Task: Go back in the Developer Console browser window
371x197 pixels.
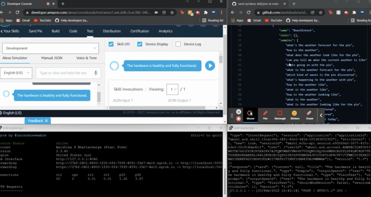Action: coord(1,12)
